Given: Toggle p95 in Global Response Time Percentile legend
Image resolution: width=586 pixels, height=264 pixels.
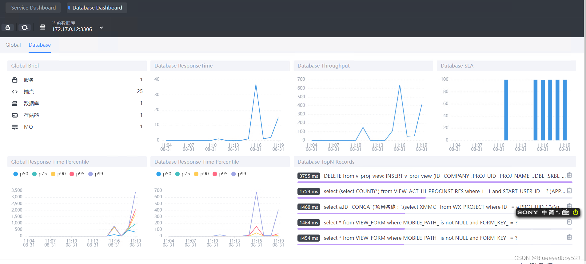Looking at the screenshot, I should point(77,174).
